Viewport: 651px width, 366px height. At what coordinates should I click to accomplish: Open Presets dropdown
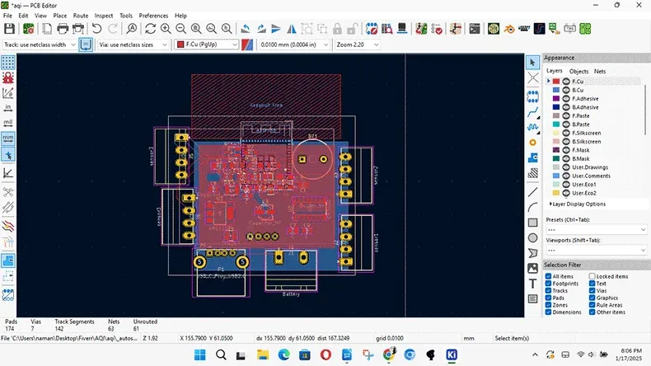[596, 230]
